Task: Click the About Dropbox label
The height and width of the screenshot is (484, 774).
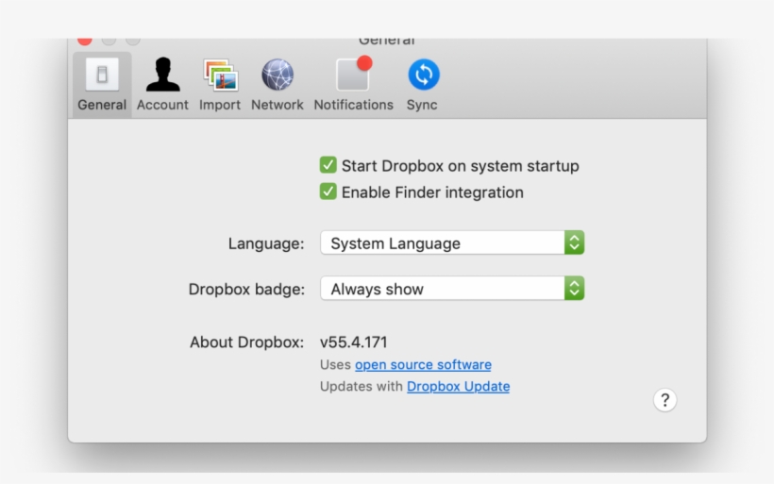Action: (246, 342)
